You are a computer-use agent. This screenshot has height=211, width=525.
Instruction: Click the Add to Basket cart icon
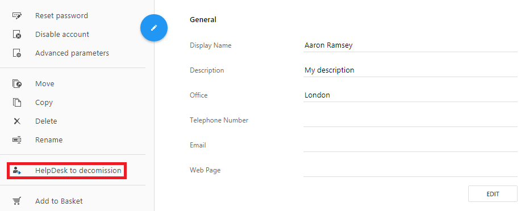pyautogui.click(x=17, y=201)
